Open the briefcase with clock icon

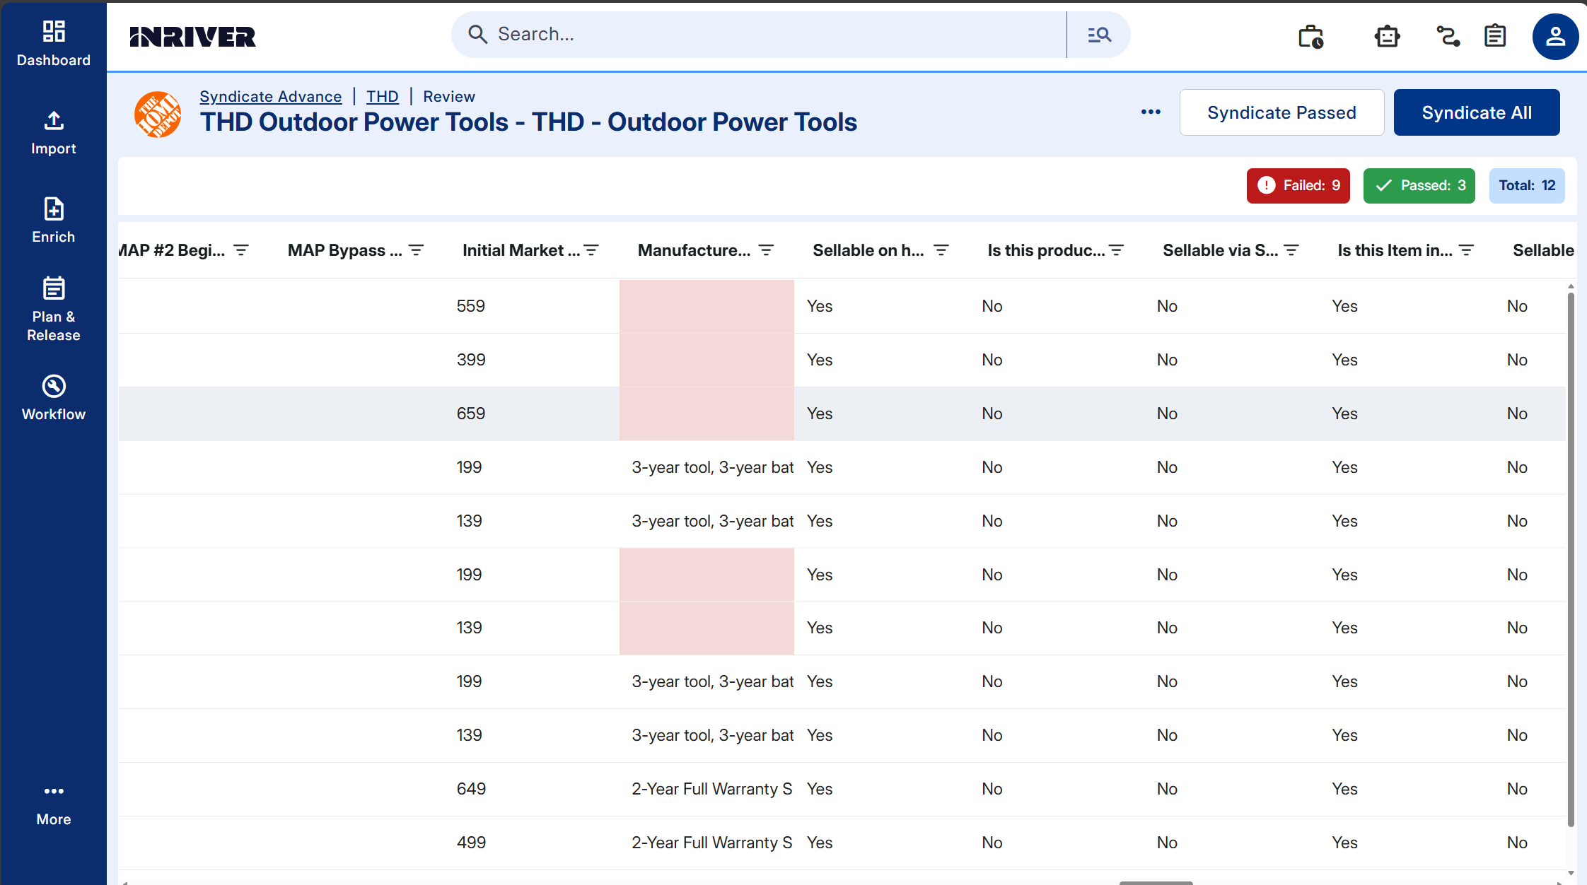(1311, 36)
